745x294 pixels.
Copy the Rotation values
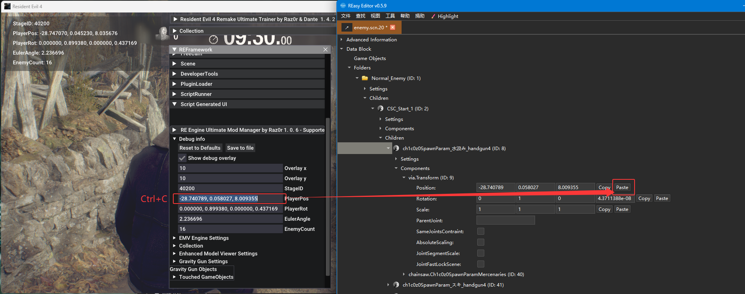(644, 198)
